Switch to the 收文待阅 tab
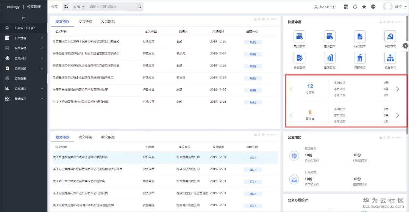 click(x=85, y=137)
